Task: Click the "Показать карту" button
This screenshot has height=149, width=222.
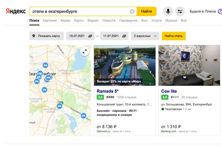Action: [46, 36]
